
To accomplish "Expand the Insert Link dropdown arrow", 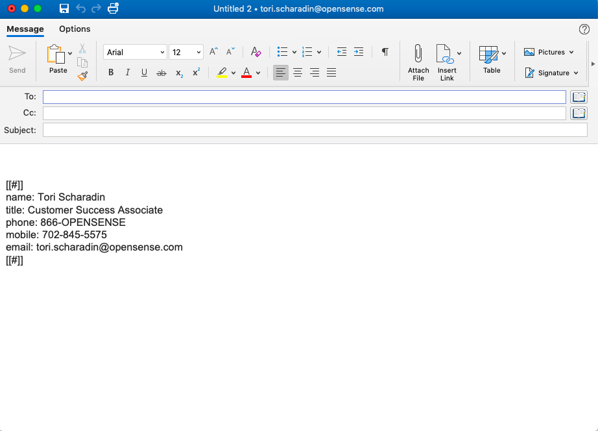I will 459,53.
